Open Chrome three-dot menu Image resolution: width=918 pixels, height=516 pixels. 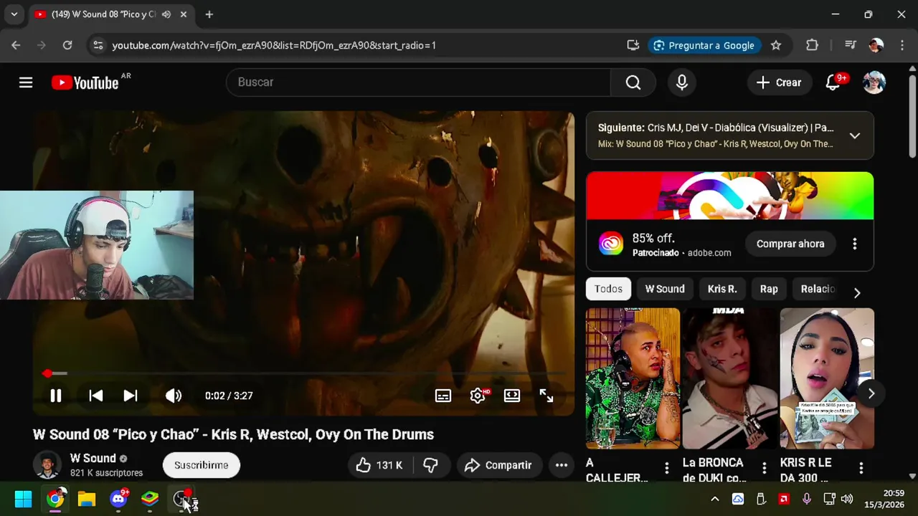(902, 45)
